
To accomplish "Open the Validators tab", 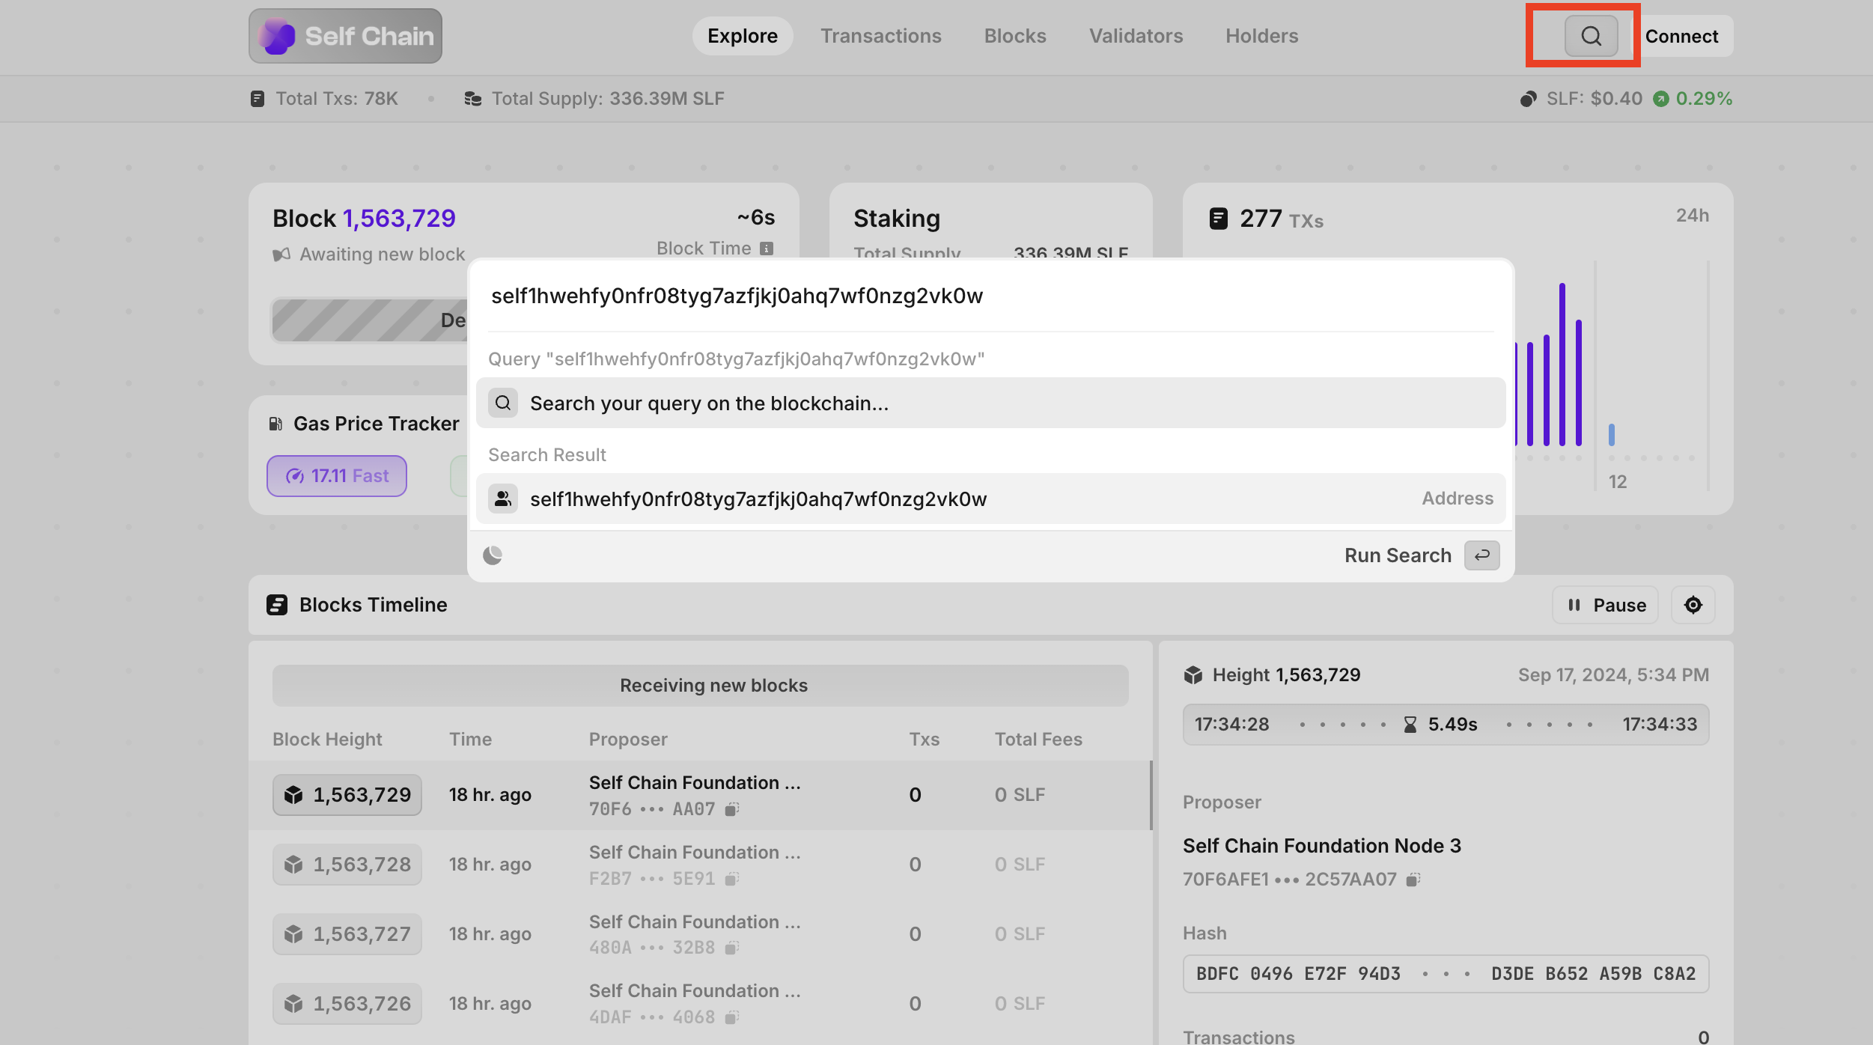I will pyautogui.click(x=1136, y=36).
